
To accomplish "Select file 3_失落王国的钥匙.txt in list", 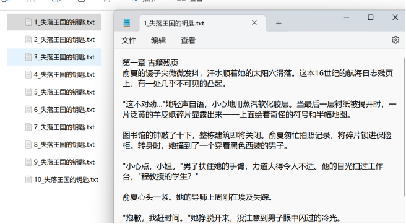I will [54, 57].
